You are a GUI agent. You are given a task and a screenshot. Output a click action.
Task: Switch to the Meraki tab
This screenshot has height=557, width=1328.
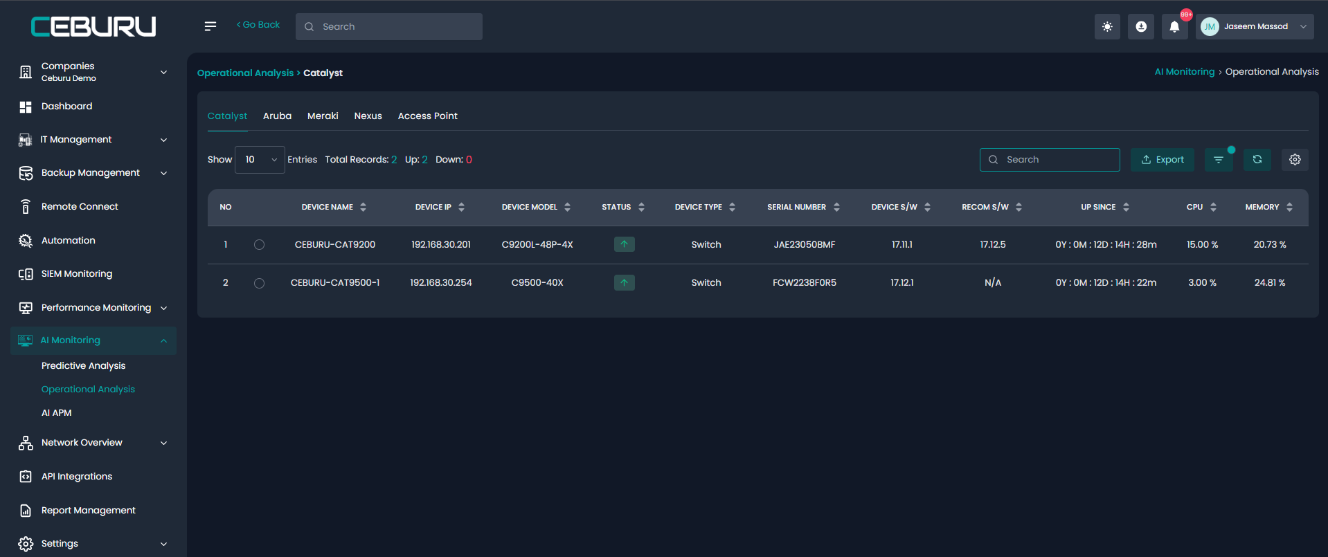(x=323, y=116)
